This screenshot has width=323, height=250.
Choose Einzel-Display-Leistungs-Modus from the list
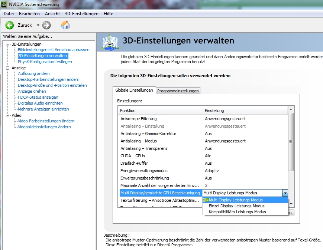[x=245, y=206]
